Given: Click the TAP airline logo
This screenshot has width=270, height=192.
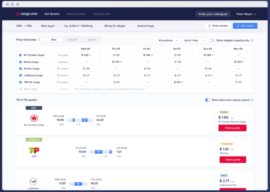Looking at the screenshot, I should coord(34,150).
